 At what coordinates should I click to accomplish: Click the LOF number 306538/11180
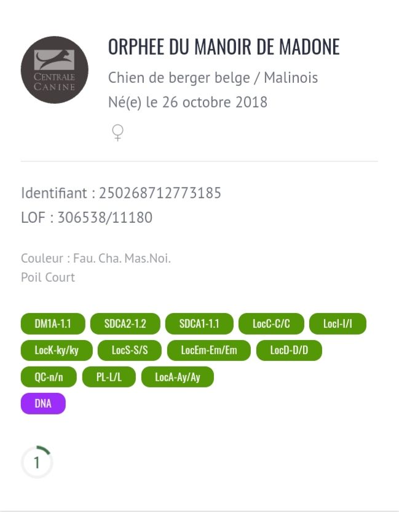tap(105, 218)
